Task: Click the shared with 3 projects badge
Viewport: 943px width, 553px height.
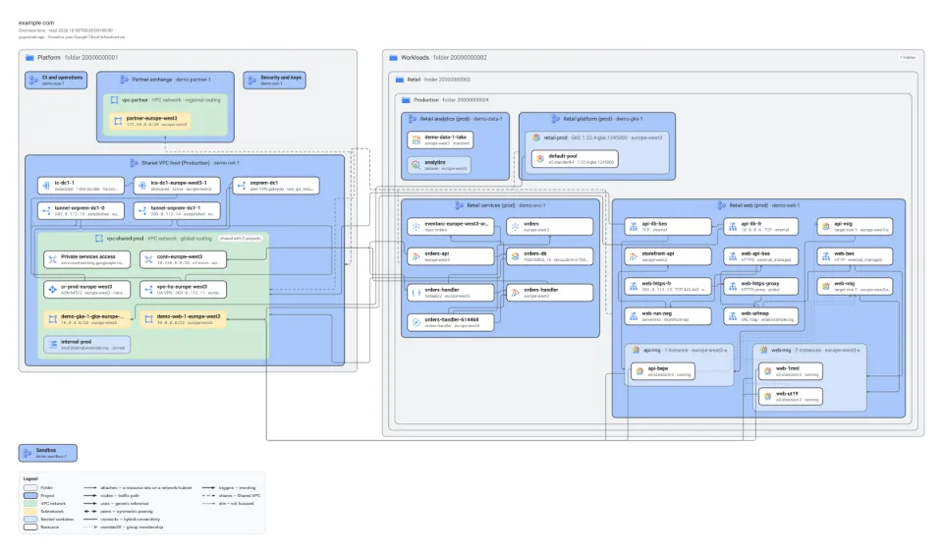Action: point(240,239)
